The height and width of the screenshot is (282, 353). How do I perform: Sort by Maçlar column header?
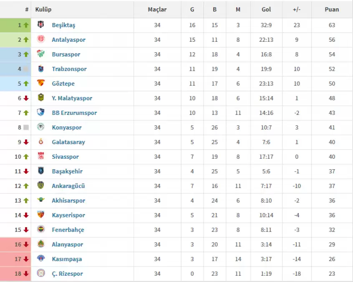pyautogui.click(x=157, y=9)
